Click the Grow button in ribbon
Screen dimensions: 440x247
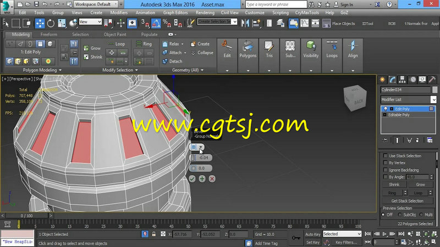pos(92,48)
